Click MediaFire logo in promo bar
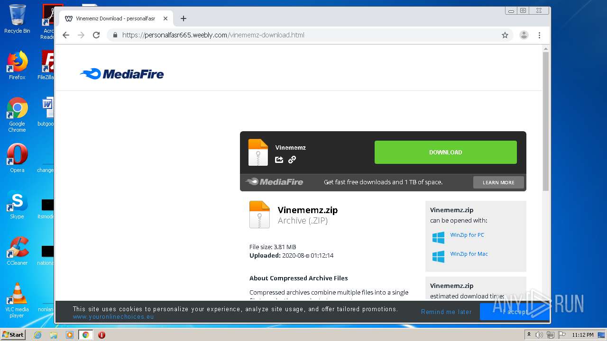 point(275,182)
